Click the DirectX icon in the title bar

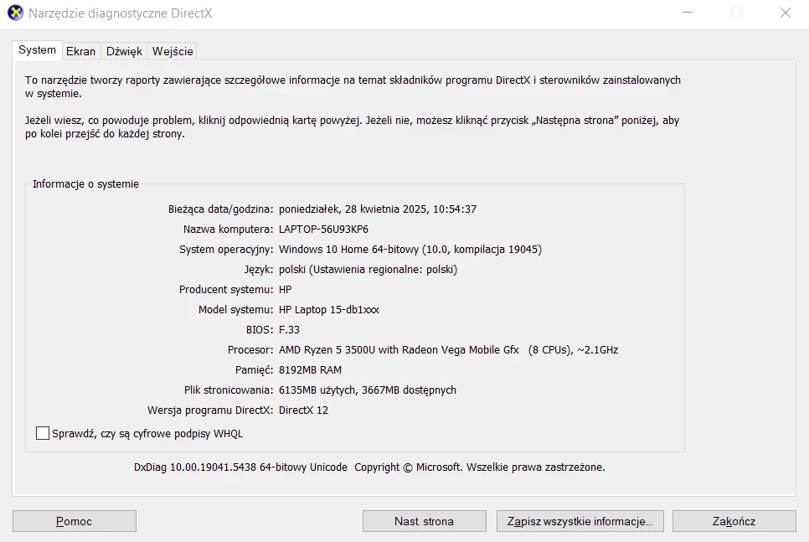(x=15, y=13)
